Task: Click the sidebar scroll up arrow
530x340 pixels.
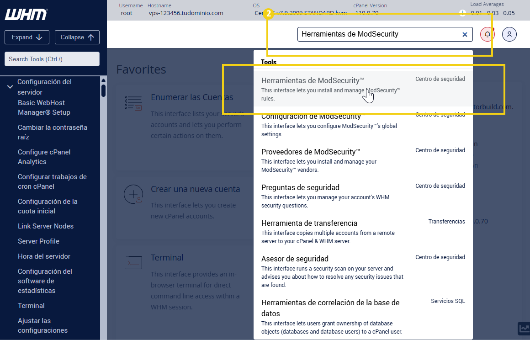Action: tap(103, 80)
